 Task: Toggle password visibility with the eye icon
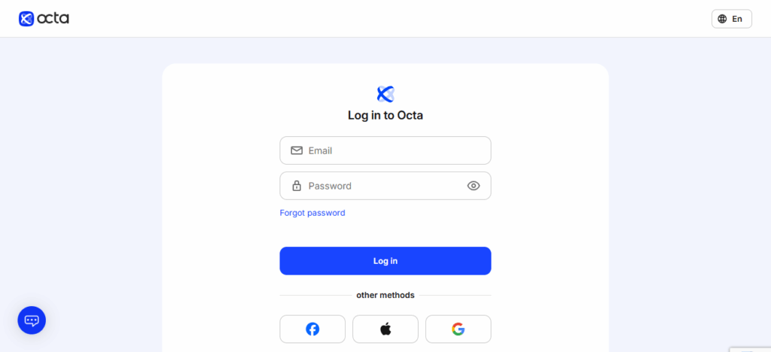(x=474, y=186)
